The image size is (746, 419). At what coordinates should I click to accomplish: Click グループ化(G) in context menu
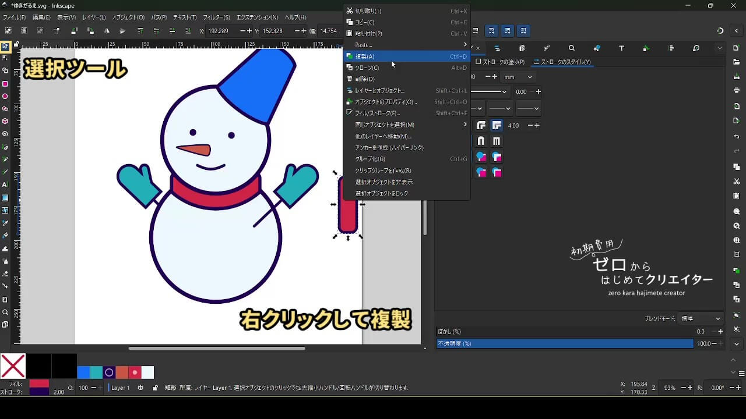tap(370, 159)
